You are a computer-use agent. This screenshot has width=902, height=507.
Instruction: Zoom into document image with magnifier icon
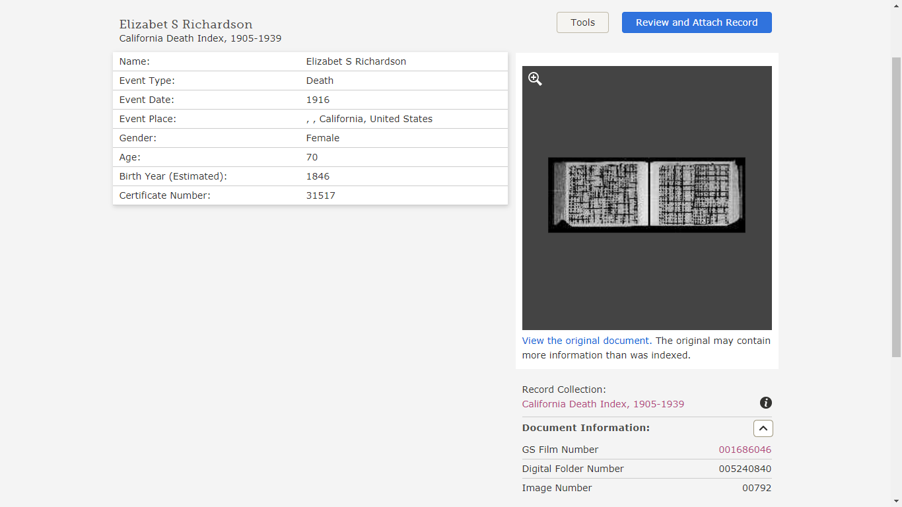pos(535,79)
